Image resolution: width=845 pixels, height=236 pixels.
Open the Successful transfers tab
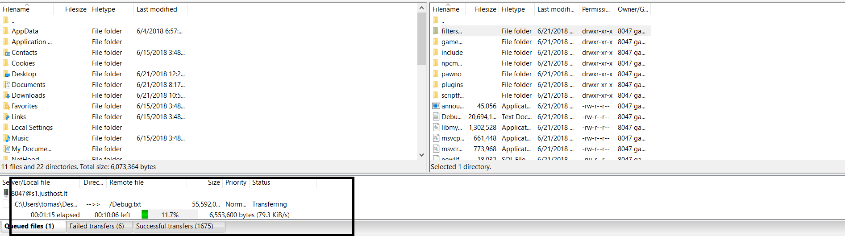click(x=179, y=227)
